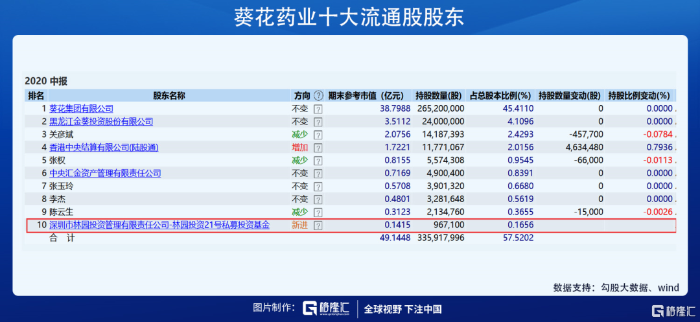Click market value 38.7988

(395, 108)
